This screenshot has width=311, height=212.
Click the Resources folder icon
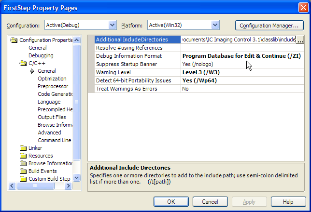pyautogui.click(x=23, y=156)
